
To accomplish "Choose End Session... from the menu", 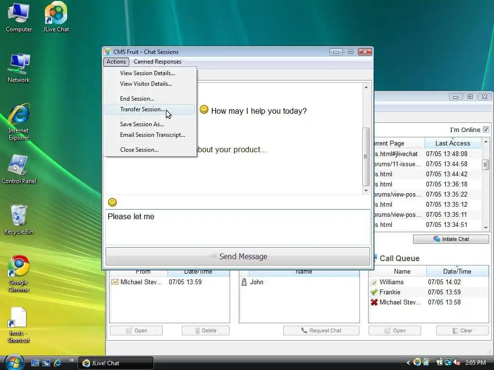I will point(137,98).
